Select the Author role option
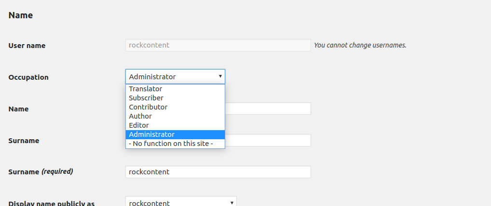This screenshot has width=491, height=206. pos(175,116)
